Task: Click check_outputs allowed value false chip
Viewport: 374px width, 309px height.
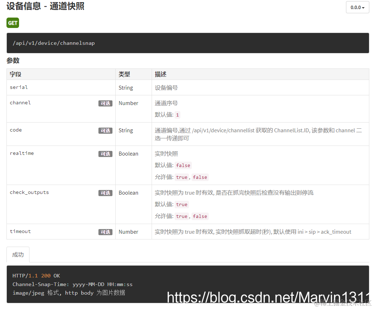Action: (200, 217)
